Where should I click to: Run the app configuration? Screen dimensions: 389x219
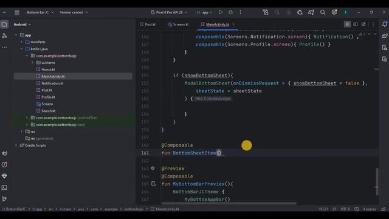(221, 12)
